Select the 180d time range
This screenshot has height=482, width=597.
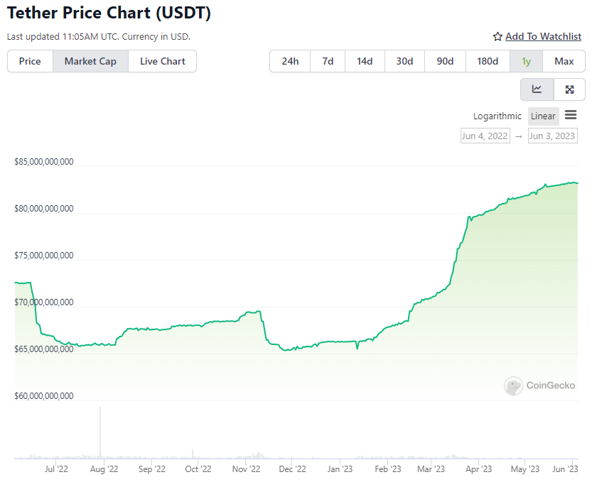click(x=488, y=61)
